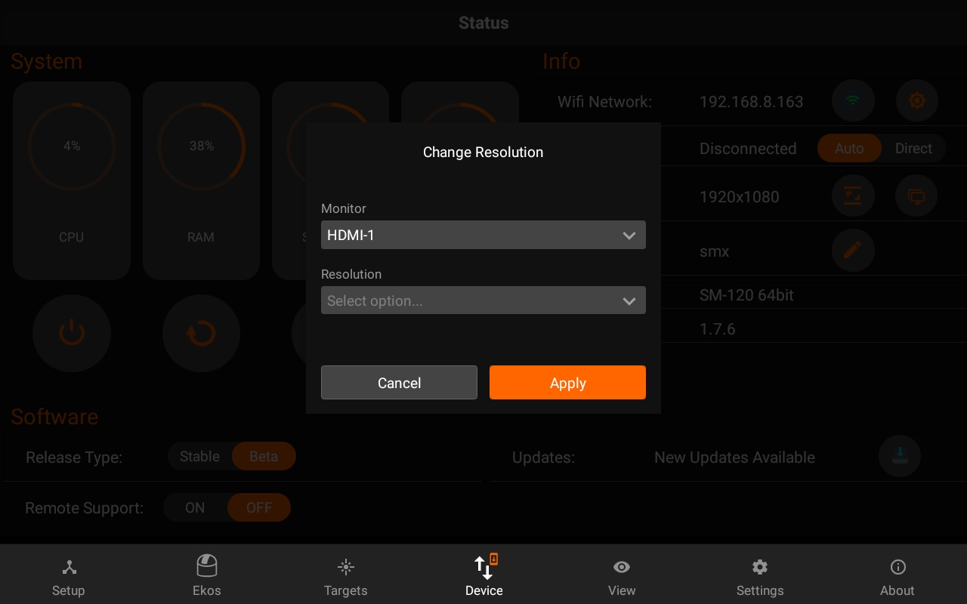Click the Software section heading

pyautogui.click(x=54, y=417)
